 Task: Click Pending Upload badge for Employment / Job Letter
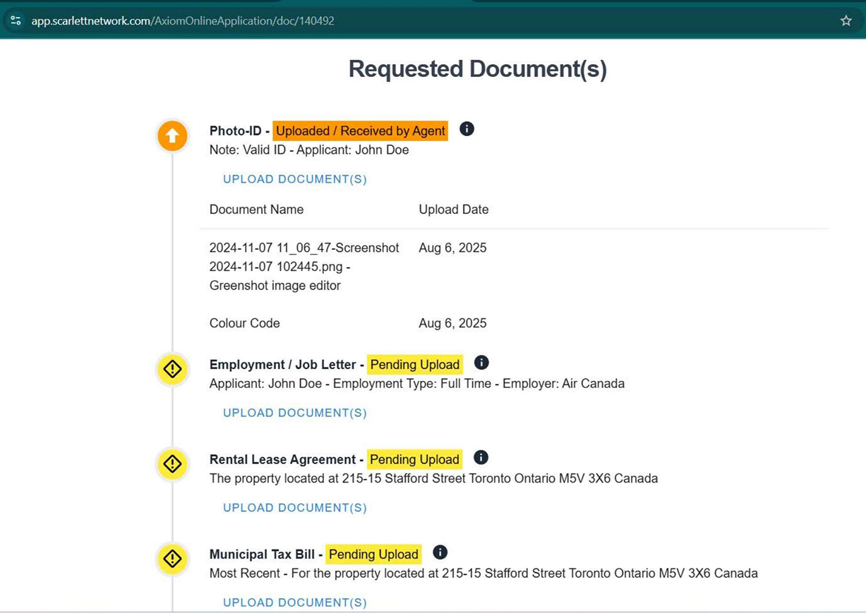414,365
